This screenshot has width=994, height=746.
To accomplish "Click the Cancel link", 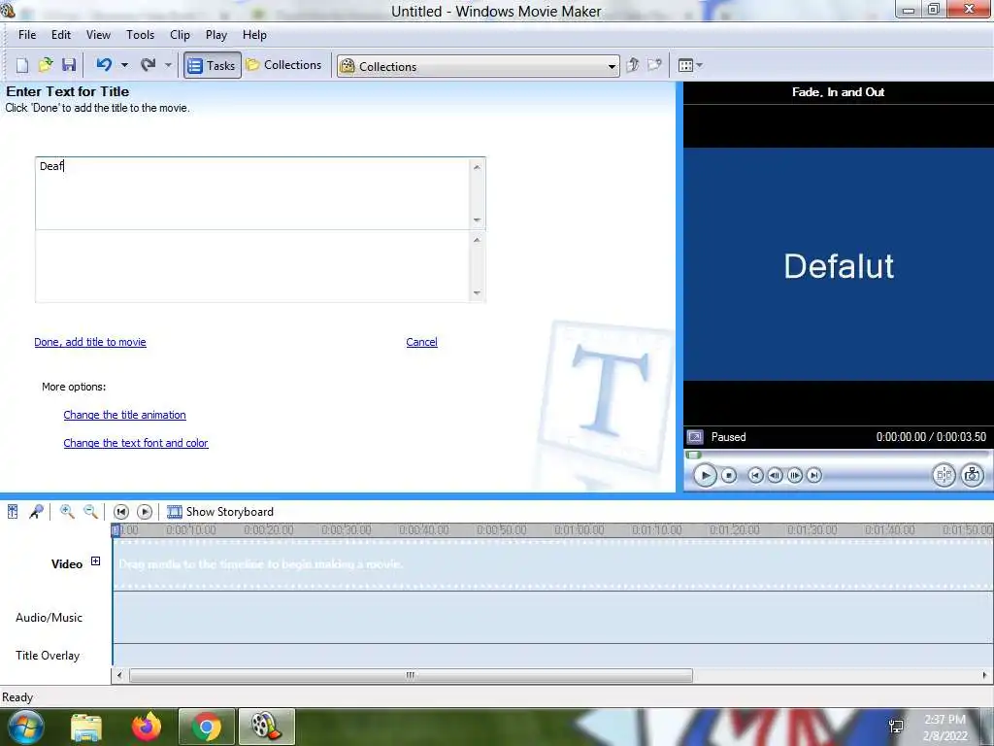I will point(421,342).
